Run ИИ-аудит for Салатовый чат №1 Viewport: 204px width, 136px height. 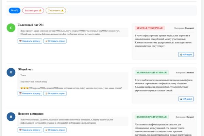[x=186, y=54]
